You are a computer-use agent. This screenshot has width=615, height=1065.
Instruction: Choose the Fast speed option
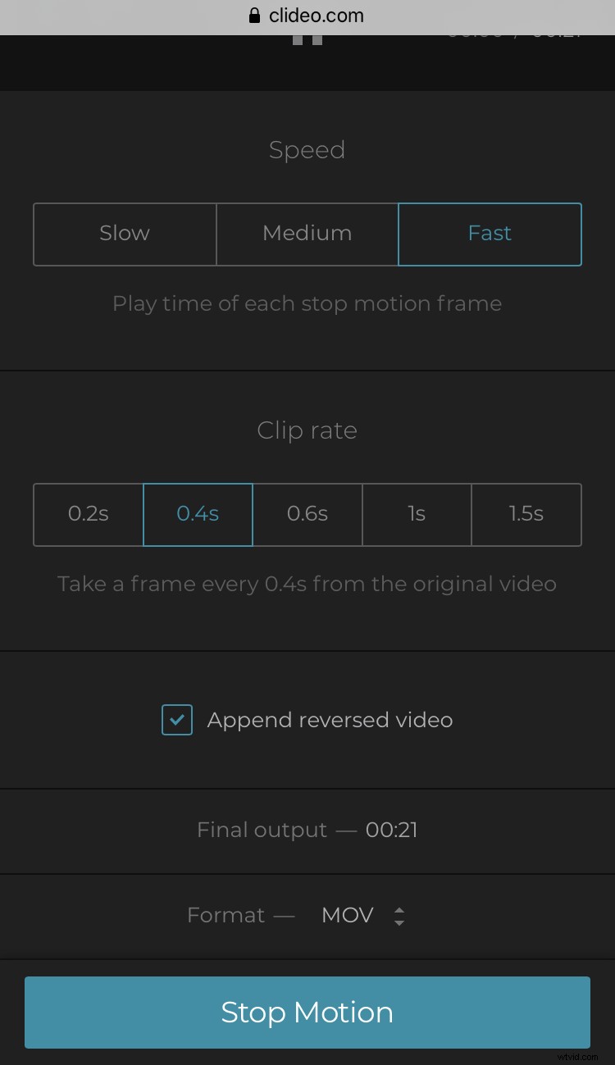pos(490,234)
